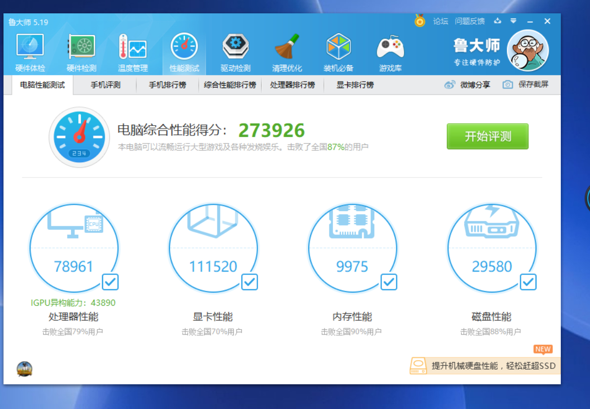Click the disk score 29580
The height and width of the screenshot is (409, 590).
pyautogui.click(x=492, y=266)
